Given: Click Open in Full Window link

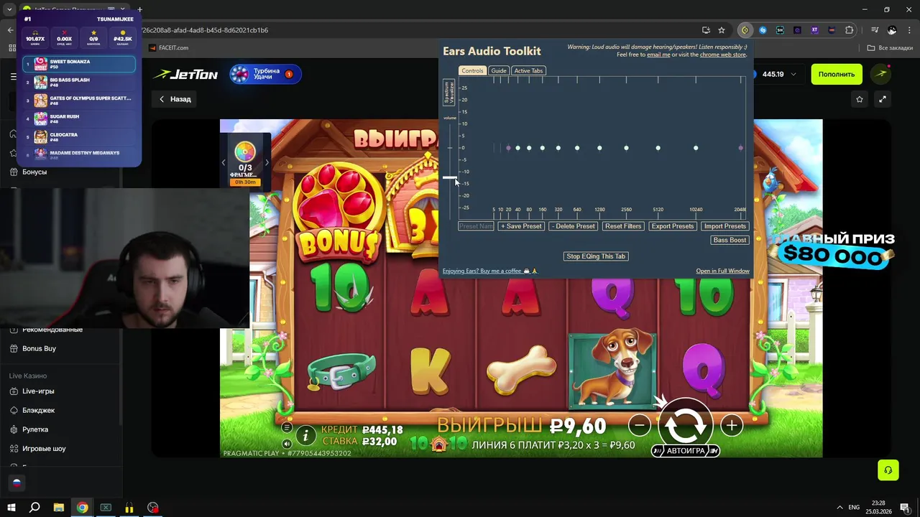Looking at the screenshot, I should [722, 271].
